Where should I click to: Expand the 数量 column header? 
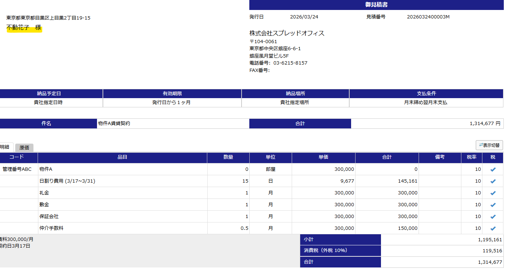(229, 158)
